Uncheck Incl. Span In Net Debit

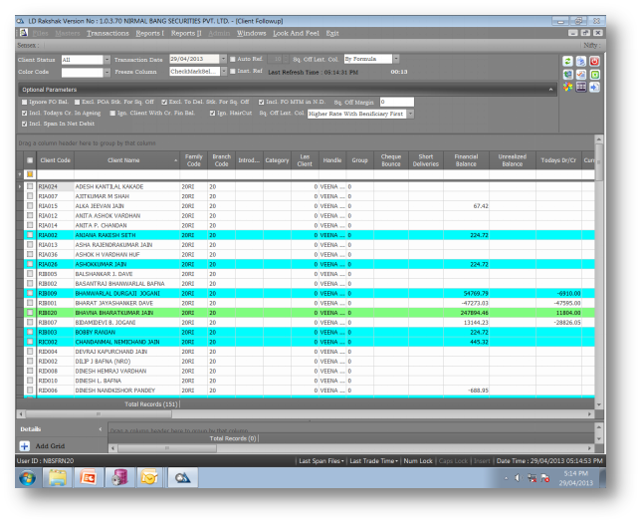(25, 124)
